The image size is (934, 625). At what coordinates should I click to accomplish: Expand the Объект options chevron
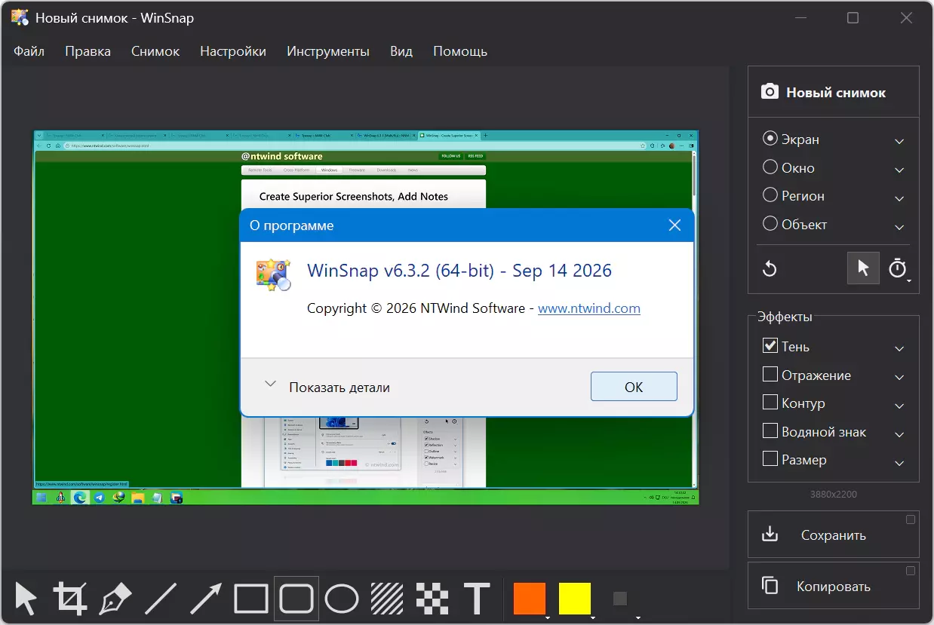click(899, 226)
